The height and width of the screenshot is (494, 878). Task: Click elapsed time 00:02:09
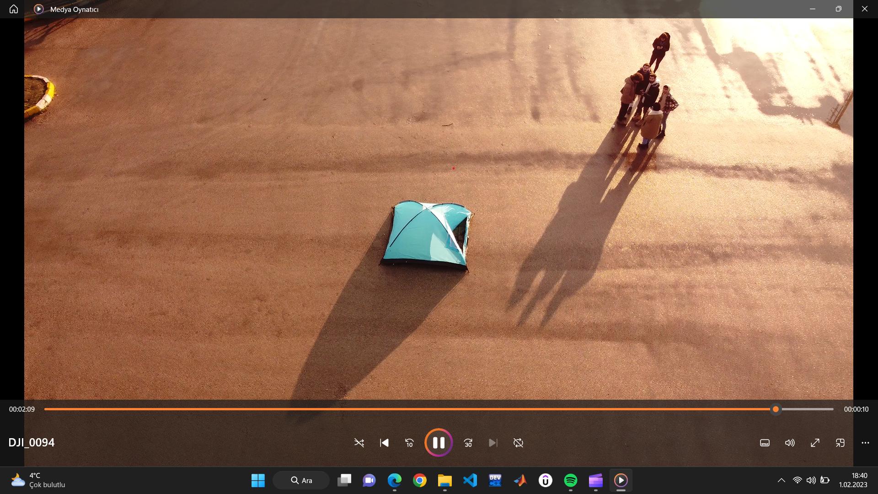point(22,409)
